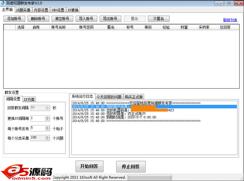Open the IP更换 tab
Viewport: 244px width, 181px height.
[x=73, y=10]
